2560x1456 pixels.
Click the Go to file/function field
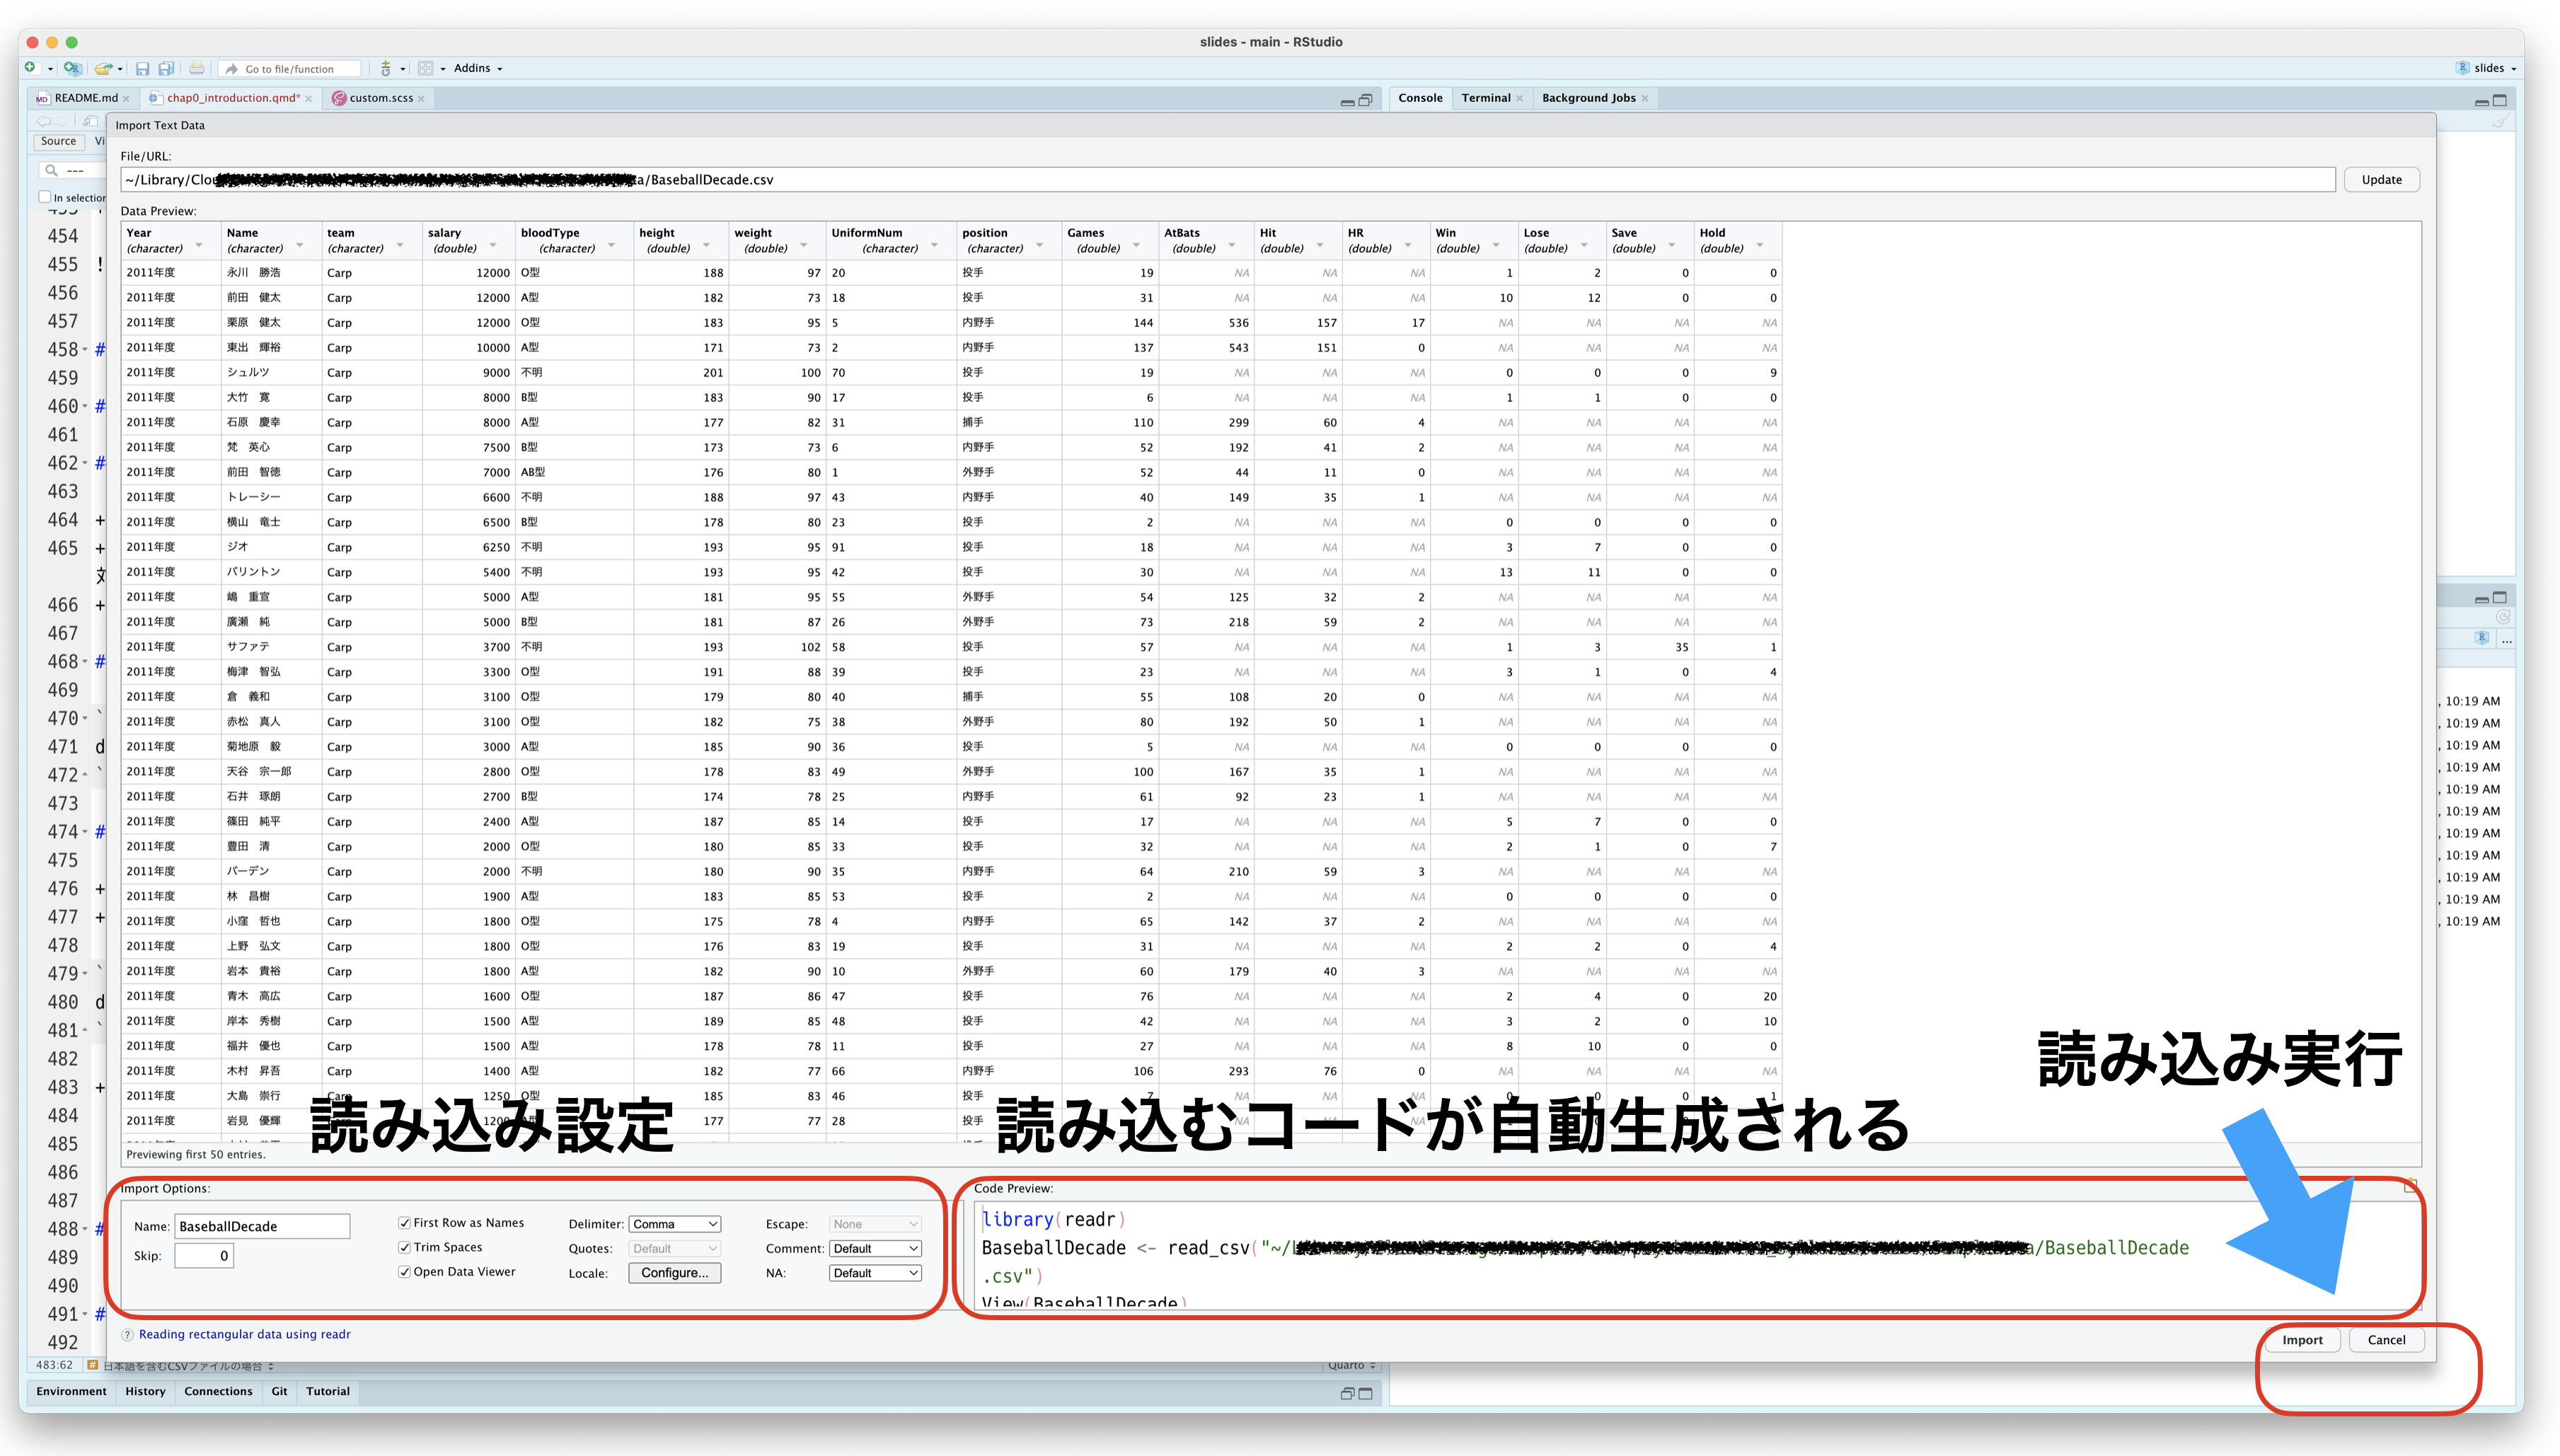290,69
